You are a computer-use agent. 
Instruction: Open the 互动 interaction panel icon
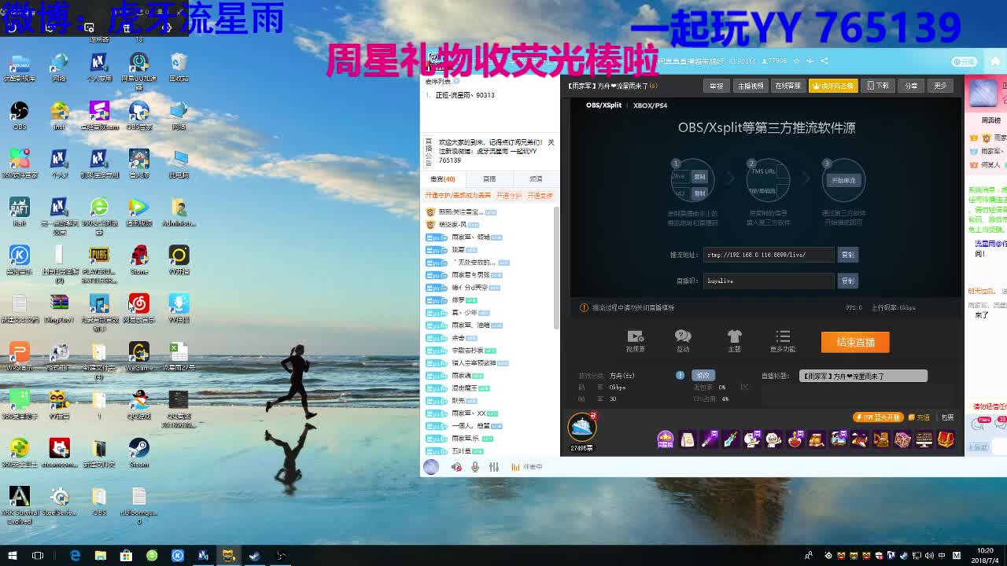(x=683, y=338)
